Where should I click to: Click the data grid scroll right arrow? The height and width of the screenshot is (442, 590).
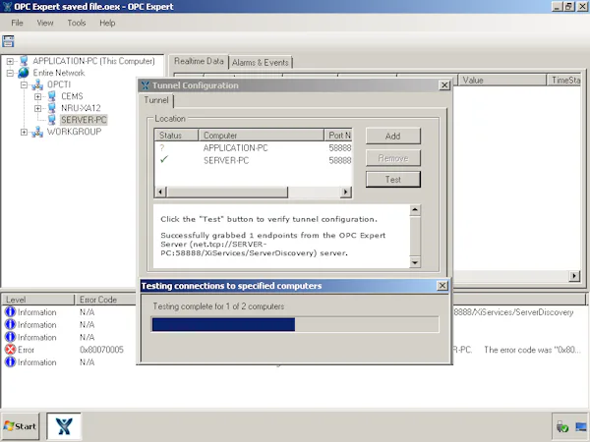(x=574, y=276)
